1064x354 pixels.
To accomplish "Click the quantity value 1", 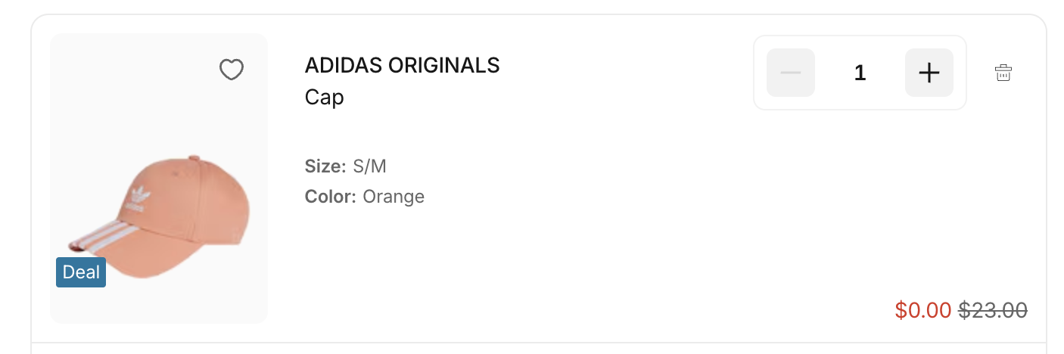I will (860, 73).
